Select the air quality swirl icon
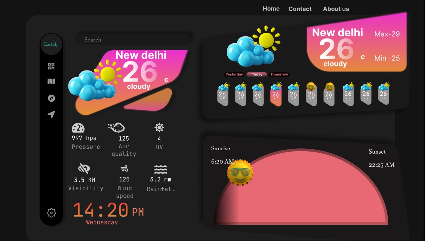425x241 pixels. tap(117, 127)
